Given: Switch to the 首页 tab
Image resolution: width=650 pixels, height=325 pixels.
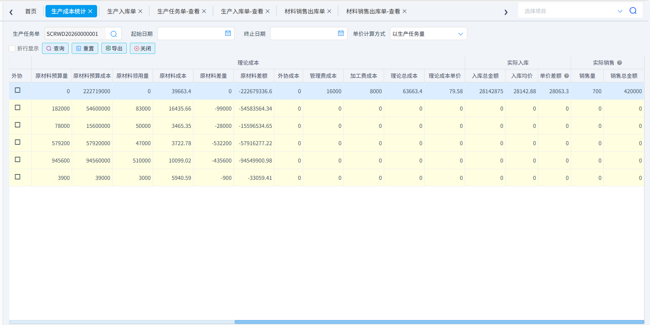Looking at the screenshot, I should (x=31, y=11).
